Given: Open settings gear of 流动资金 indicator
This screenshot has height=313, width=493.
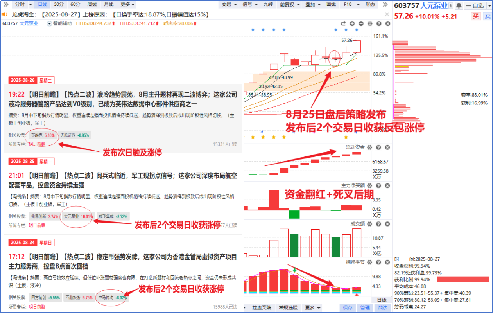Looking at the screenshot, I should pyautogui.click(x=369, y=148).
